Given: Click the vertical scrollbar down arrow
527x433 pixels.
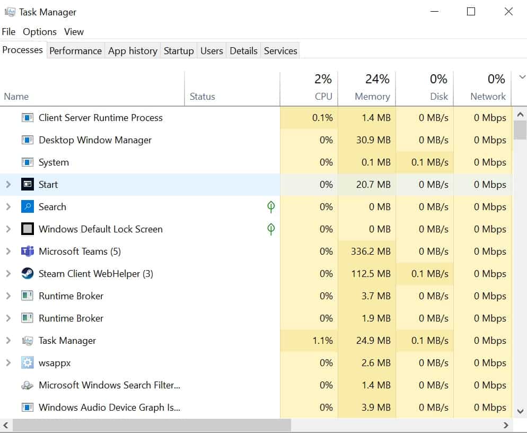Looking at the screenshot, I should [521, 411].
